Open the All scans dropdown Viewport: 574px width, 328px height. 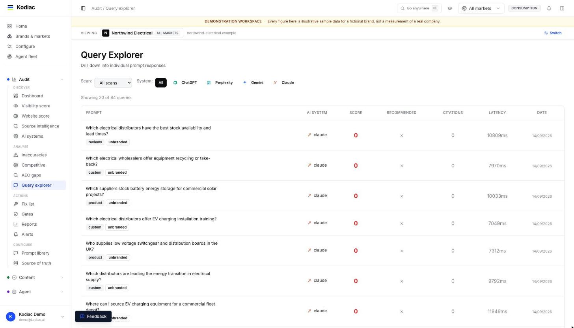[x=113, y=83]
